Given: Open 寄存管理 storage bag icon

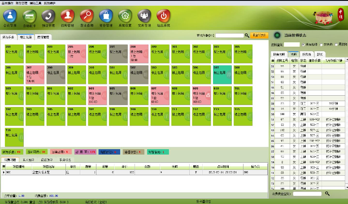Looking at the screenshot, I should pyautogui.click(x=106, y=16).
